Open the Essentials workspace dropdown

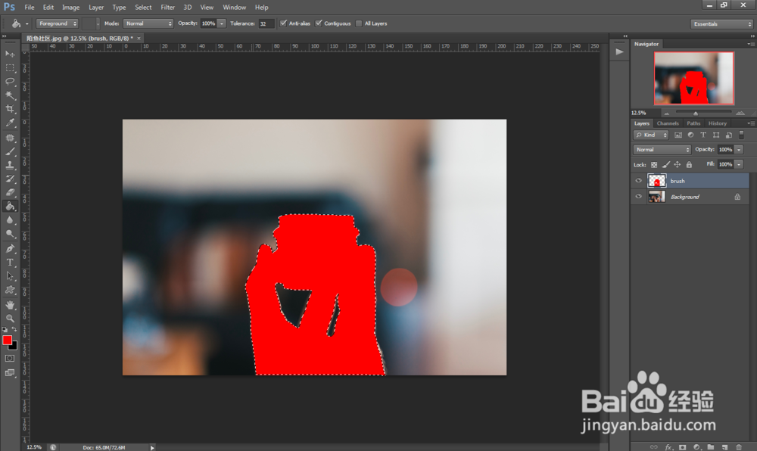(721, 23)
